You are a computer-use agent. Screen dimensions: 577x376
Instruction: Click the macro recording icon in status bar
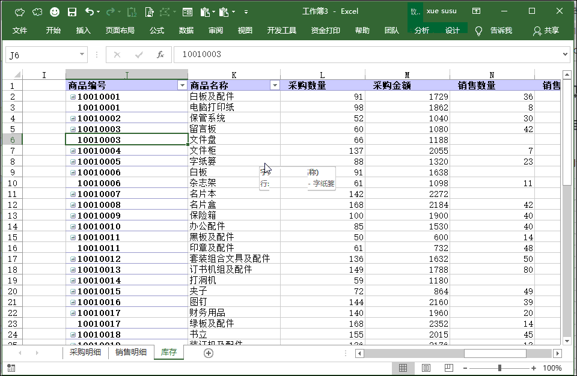[x=12, y=368]
